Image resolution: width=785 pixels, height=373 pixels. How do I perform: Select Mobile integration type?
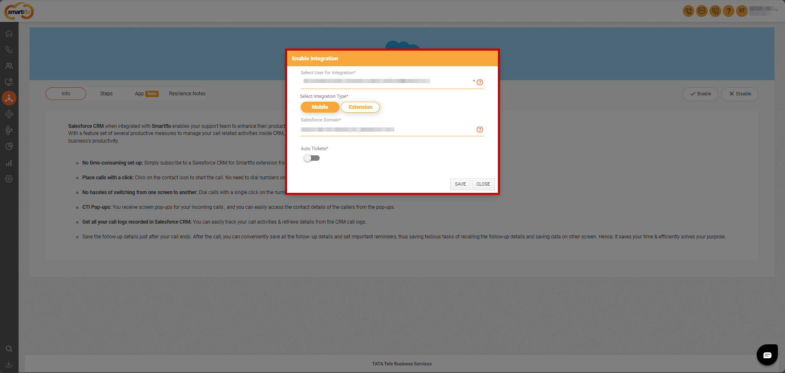tap(320, 107)
